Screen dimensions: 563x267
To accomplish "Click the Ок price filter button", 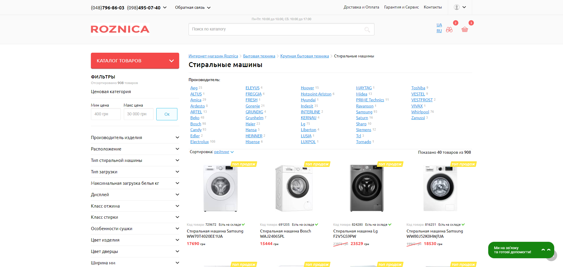I will [x=167, y=114].
